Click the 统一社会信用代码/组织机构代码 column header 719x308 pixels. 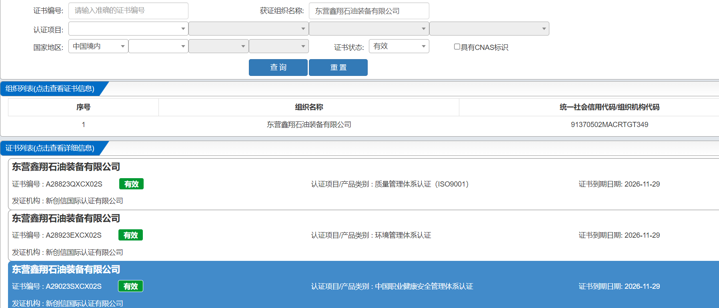(609, 107)
